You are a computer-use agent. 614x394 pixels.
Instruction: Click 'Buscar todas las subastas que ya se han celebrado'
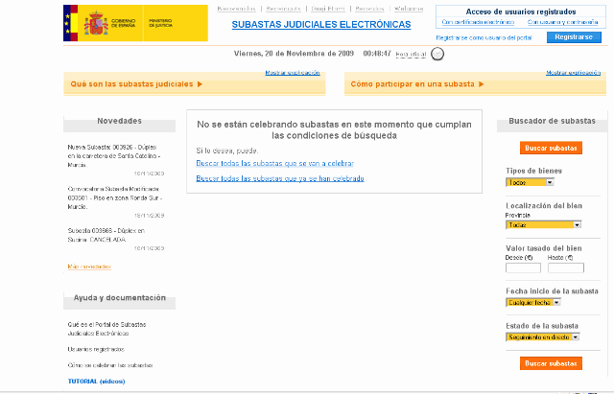280,178
